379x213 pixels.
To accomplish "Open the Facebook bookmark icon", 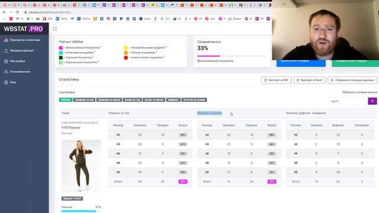I will click(114, 18).
